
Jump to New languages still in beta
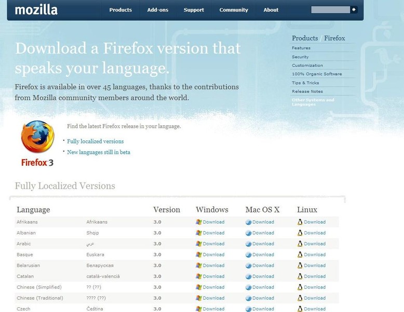[99, 152]
